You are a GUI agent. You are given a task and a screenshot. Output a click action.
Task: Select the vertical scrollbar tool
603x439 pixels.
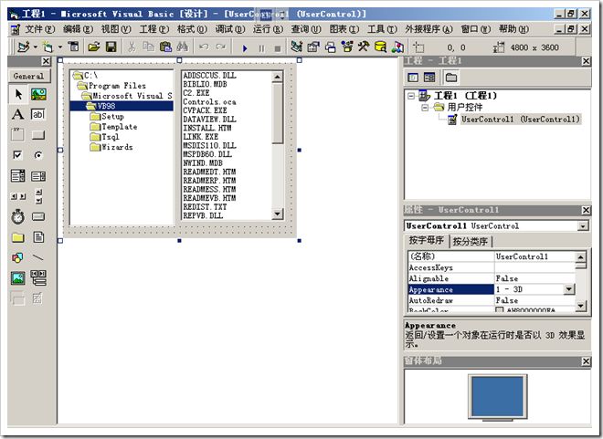point(38,196)
